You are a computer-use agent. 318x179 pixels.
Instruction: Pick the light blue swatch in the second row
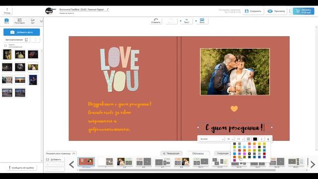[x=244, y=147]
